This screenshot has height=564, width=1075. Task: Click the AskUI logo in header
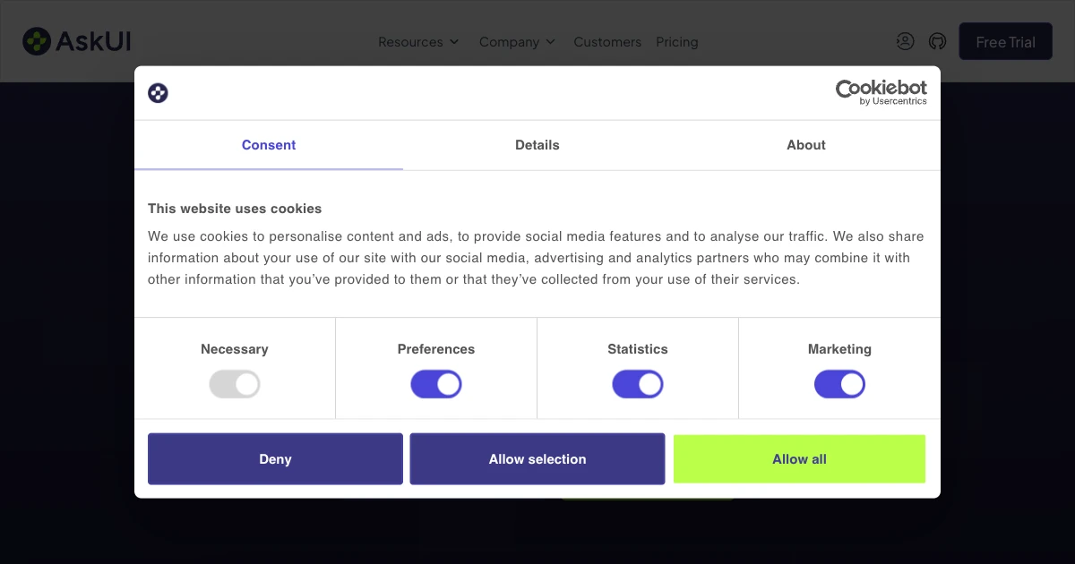pyautogui.click(x=77, y=41)
